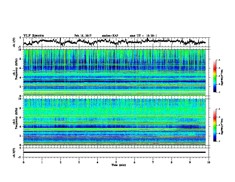Click the ch.1 voltage waveform trace
Screen dimensions: 235x182
pyautogui.click(x=114, y=42)
